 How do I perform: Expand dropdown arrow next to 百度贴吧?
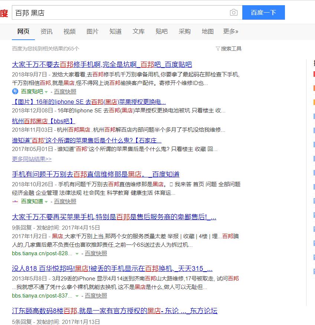(46, 92)
